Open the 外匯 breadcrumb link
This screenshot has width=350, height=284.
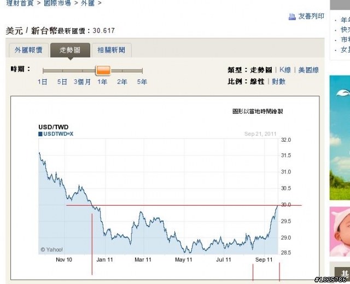pyautogui.click(x=89, y=3)
